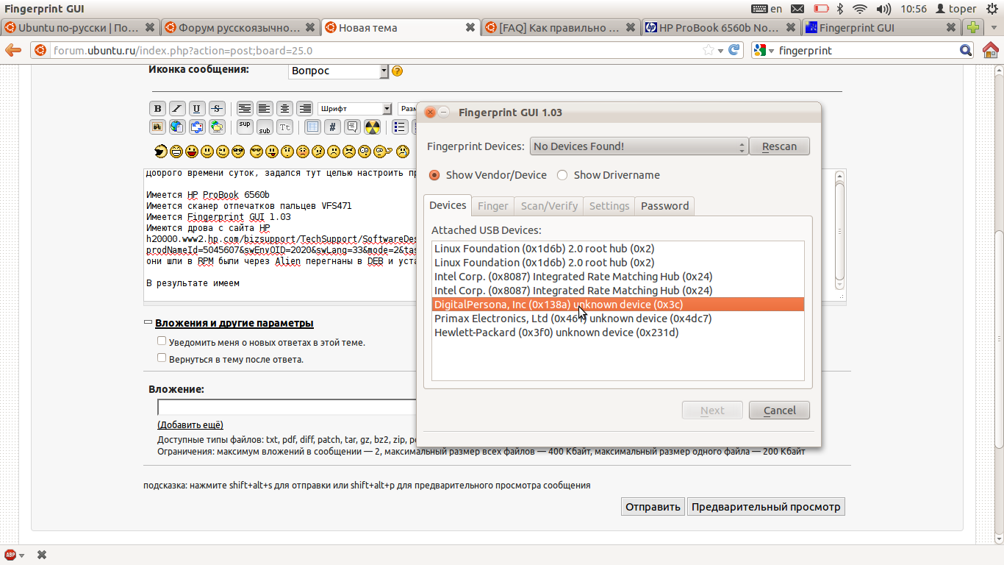Image resolution: width=1004 pixels, height=565 pixels.
Task: Switch to the 'Ubuntu по-русски' browser tab
Action: (x=80, y=28)
